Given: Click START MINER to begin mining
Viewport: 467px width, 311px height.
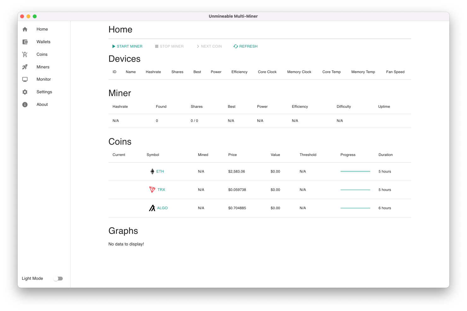Looking at the screenshot, I should pos(127,46).
